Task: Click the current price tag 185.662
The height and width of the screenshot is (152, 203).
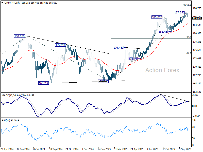Action: 197,18
